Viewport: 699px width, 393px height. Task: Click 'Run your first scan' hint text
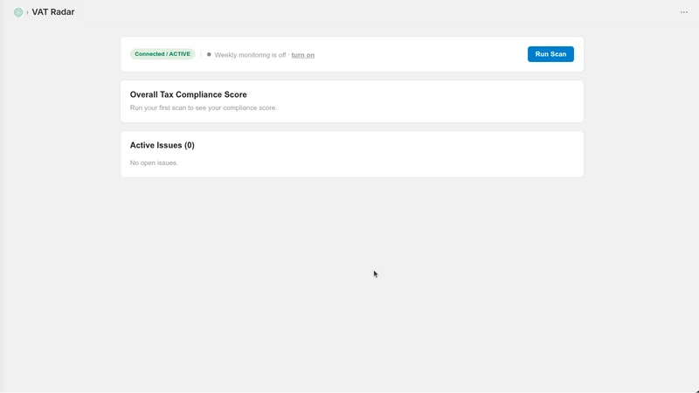[x=204, y=107]
